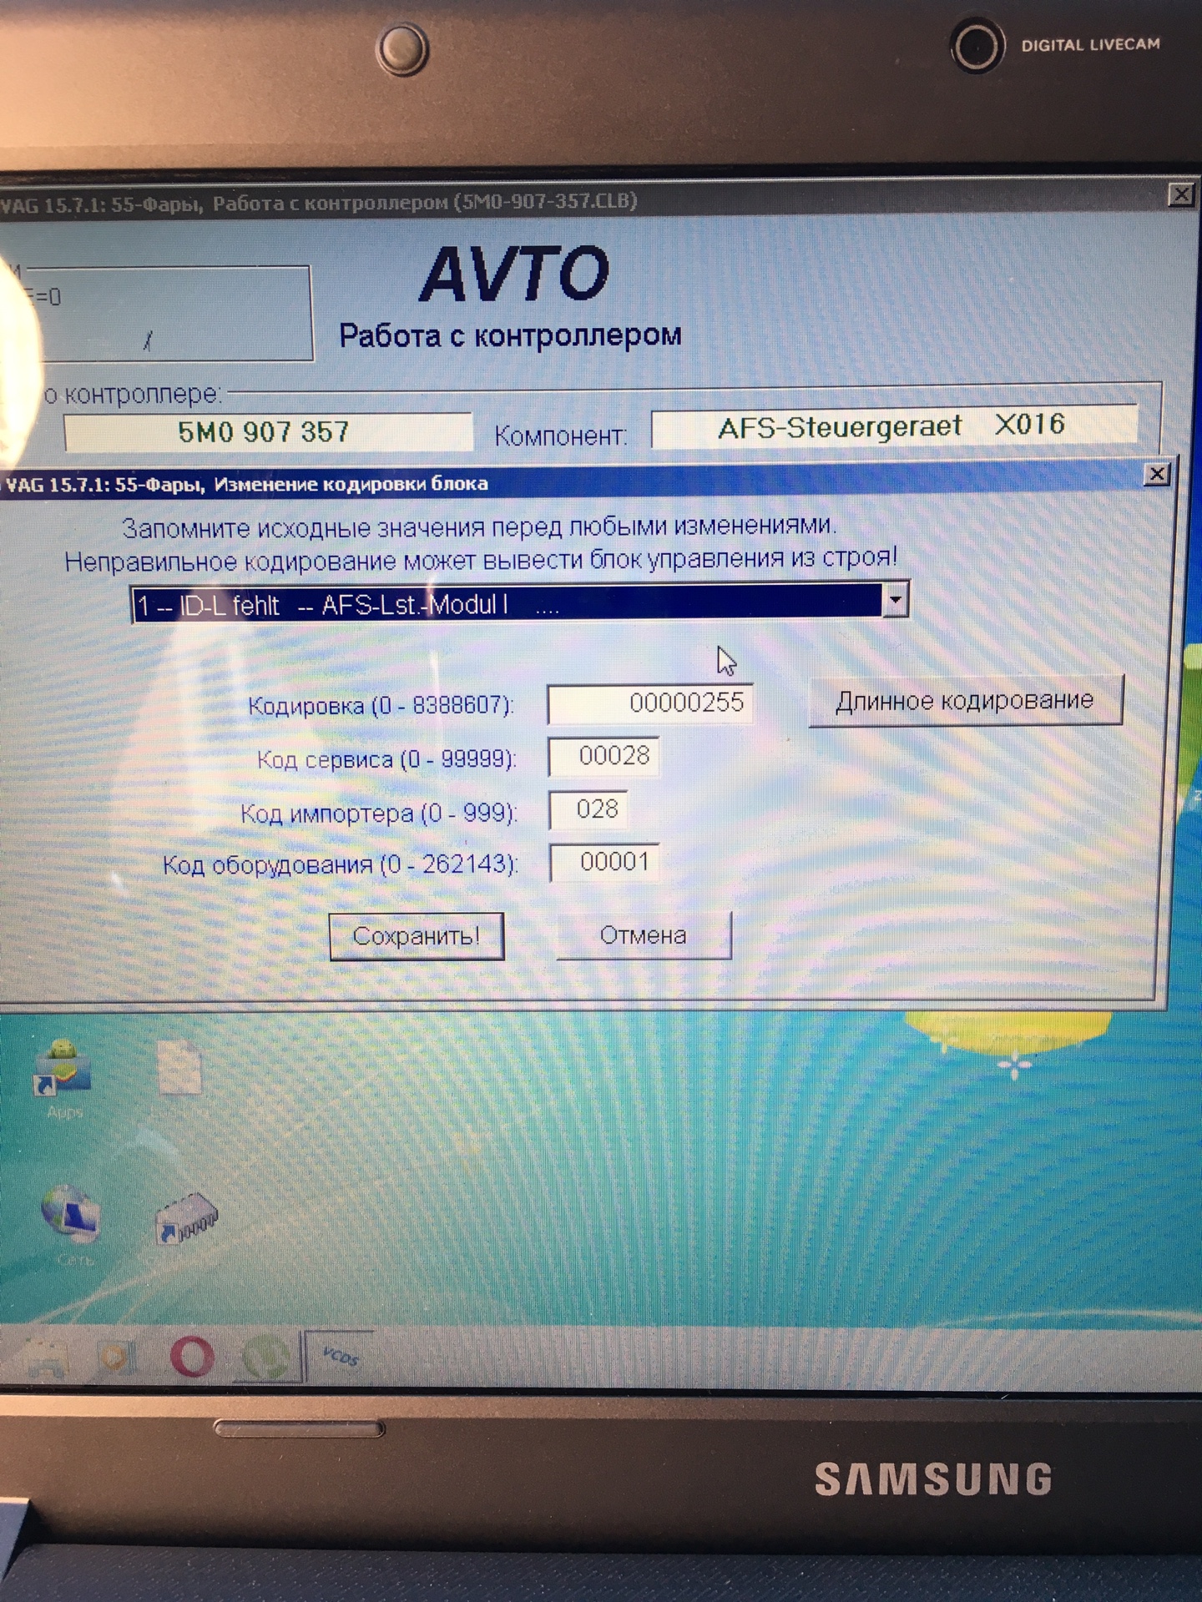Launch Opera browser from taskbar

click(x=192, y=1358)
